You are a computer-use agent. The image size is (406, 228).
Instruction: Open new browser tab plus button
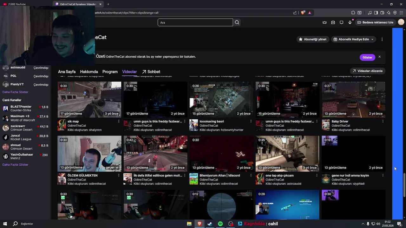coord(108,4)
